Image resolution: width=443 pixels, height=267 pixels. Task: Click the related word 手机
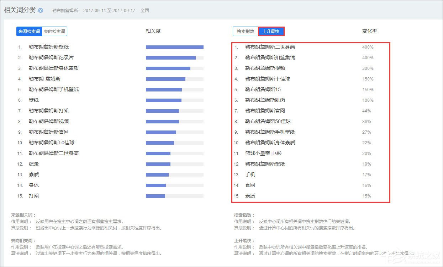point(250,174)
